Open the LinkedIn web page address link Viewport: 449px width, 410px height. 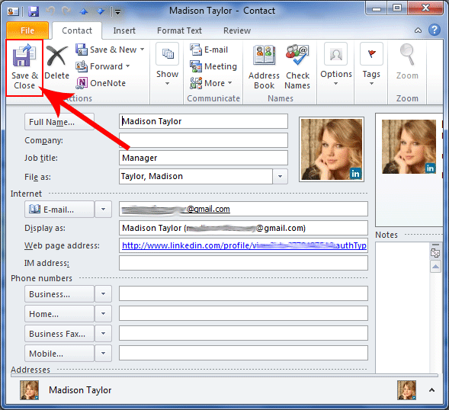coord(244,245)
